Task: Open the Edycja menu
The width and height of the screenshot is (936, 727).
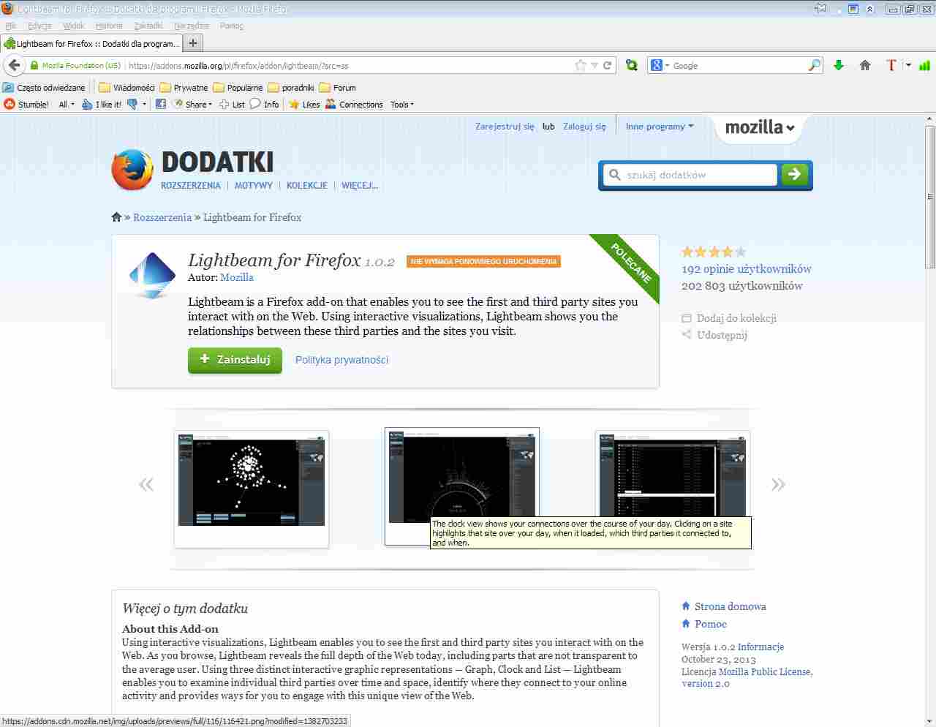Action: point(39,26)
